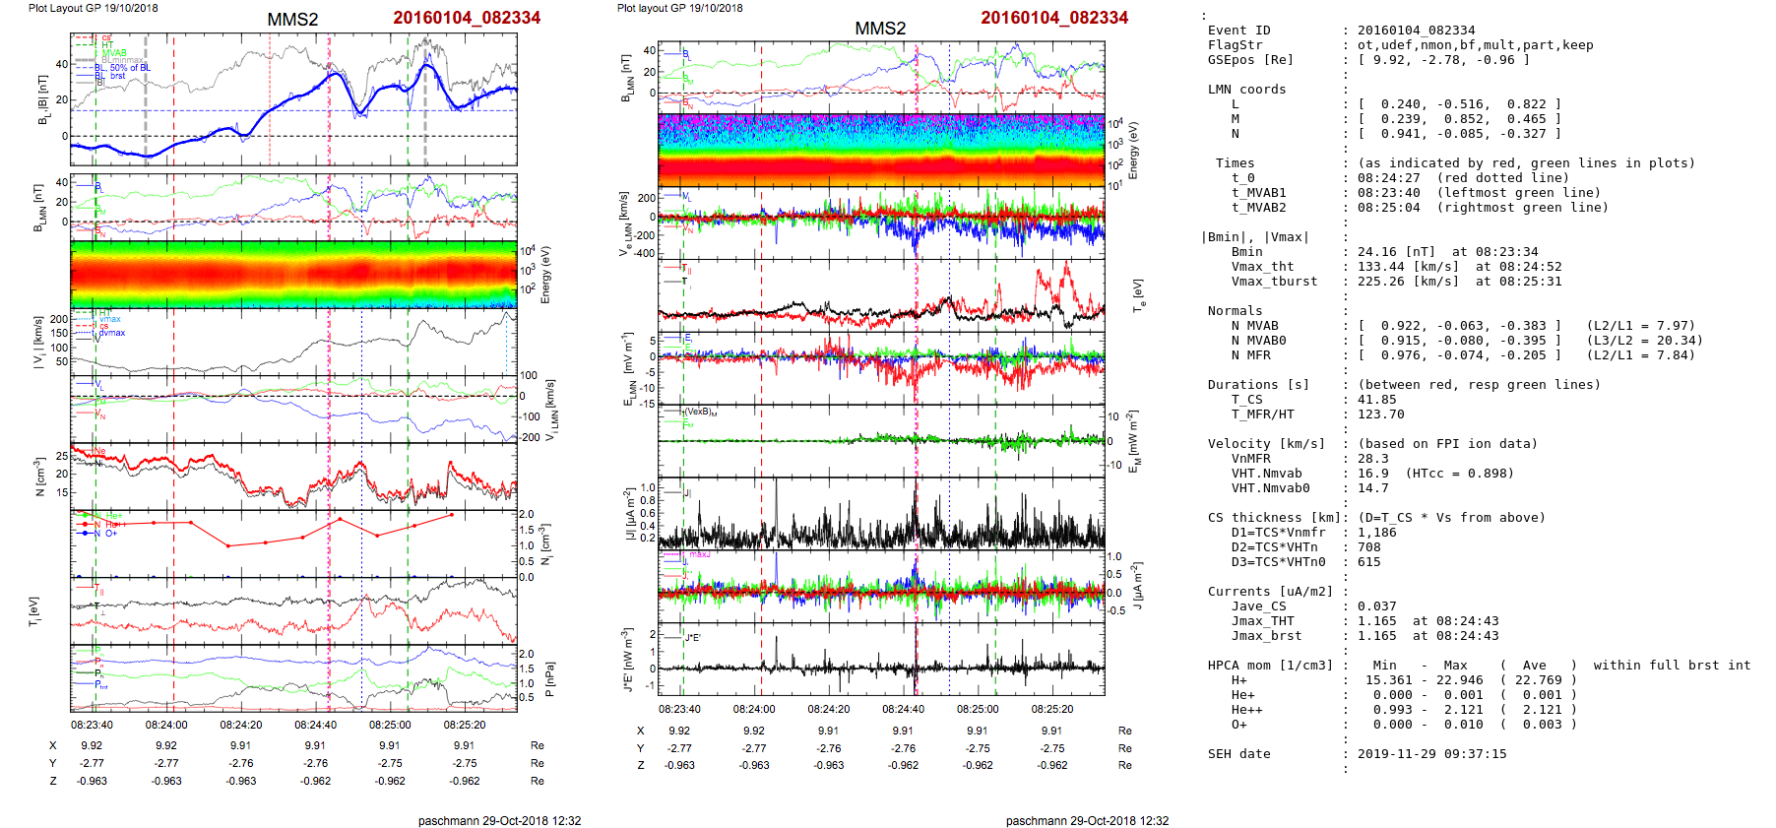The width and height of the screenshot is (1776, 828).
Task: Select the 08:25:00 tick label under right plot
Action: (977, 709)
